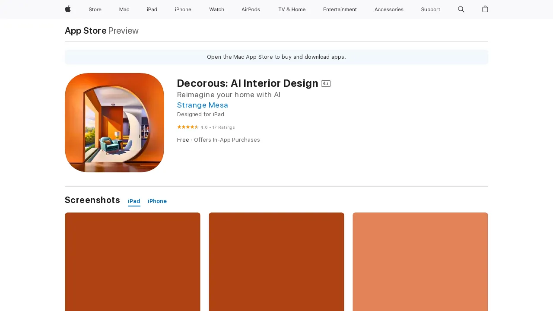This screenshot has height=311, width=553.
Task: Click the 4+ age rating badge
Action: coord(326,83)
